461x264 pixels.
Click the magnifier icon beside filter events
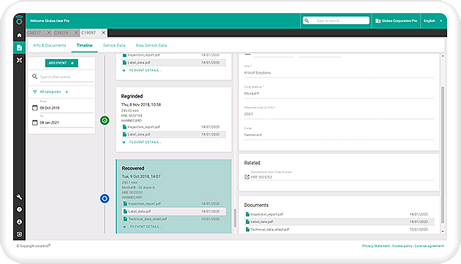click(x=34, y=77)
